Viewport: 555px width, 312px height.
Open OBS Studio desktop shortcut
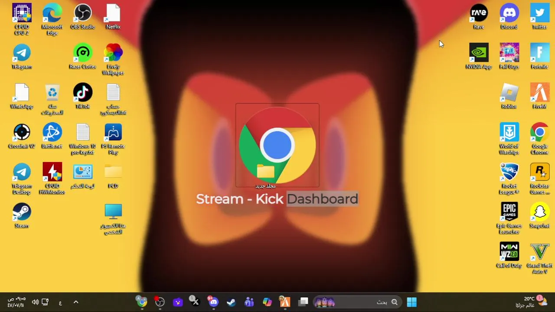point(82,17)
